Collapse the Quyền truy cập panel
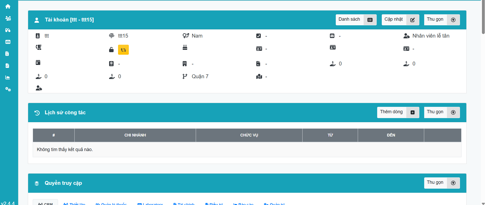The width and height of the screenshot is (485, 205). point(442,183)
